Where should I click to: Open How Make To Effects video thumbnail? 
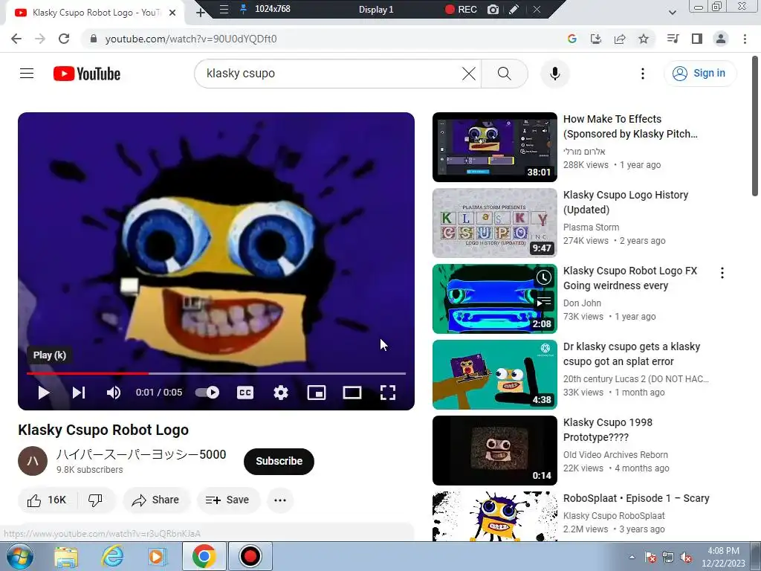point(494,147)
